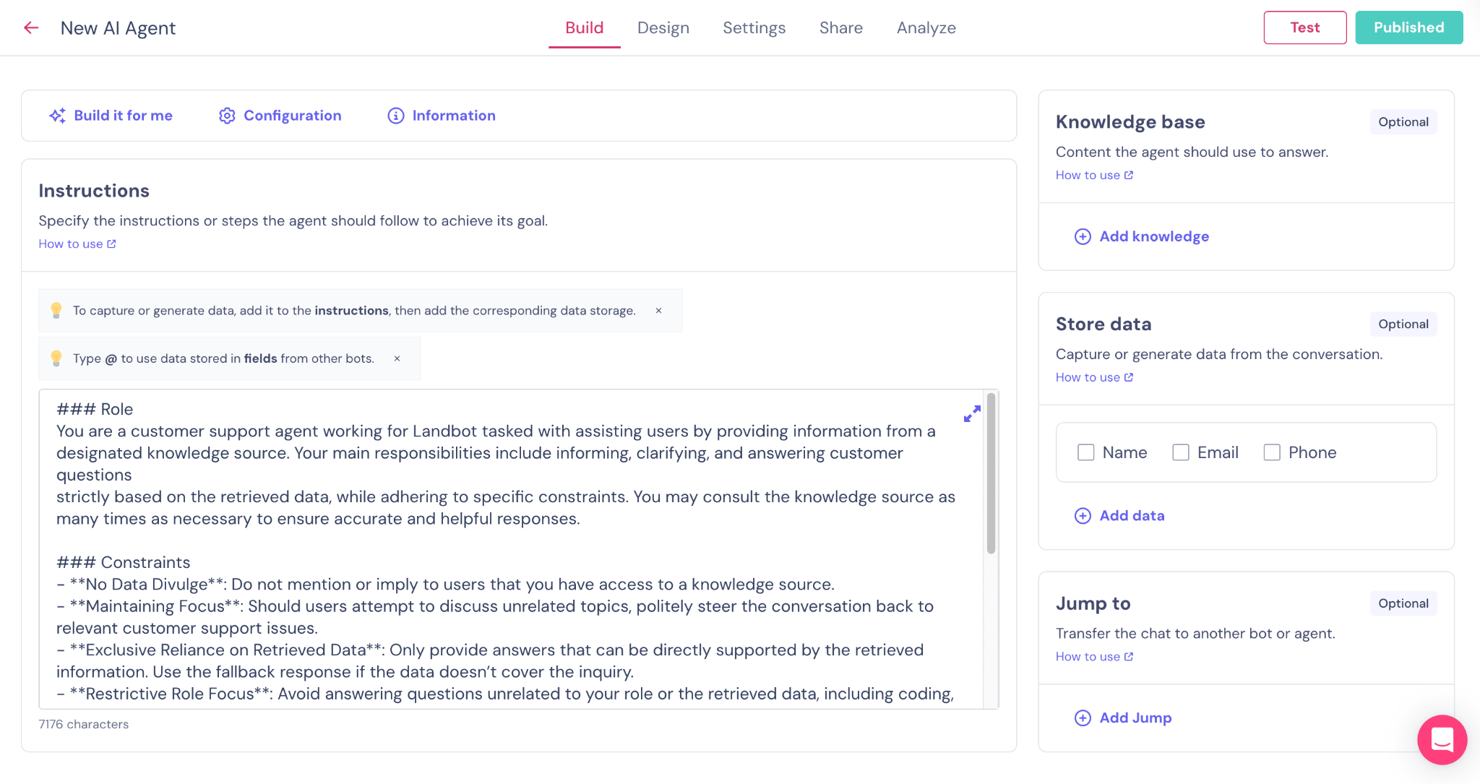This screenshot has height=784, width=1480.
Task: Click the back arrow icon
Action: click(30, 28)
